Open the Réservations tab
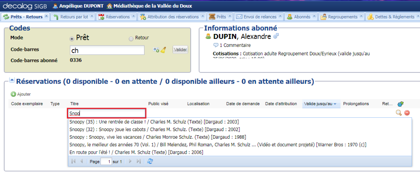Screen dimensions: 420x173 click(x=118, y=17)
